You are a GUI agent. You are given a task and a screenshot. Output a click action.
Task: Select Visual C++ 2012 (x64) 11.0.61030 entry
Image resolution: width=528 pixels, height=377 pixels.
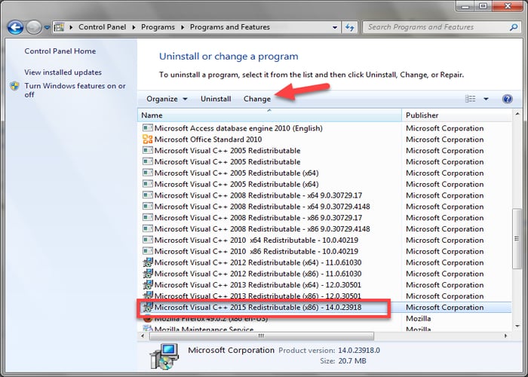coord(258,262)
